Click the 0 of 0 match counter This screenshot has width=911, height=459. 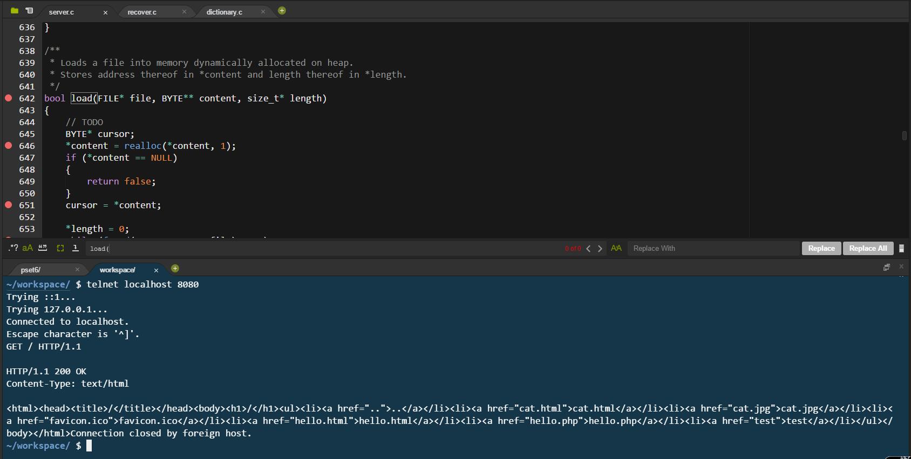573,249
